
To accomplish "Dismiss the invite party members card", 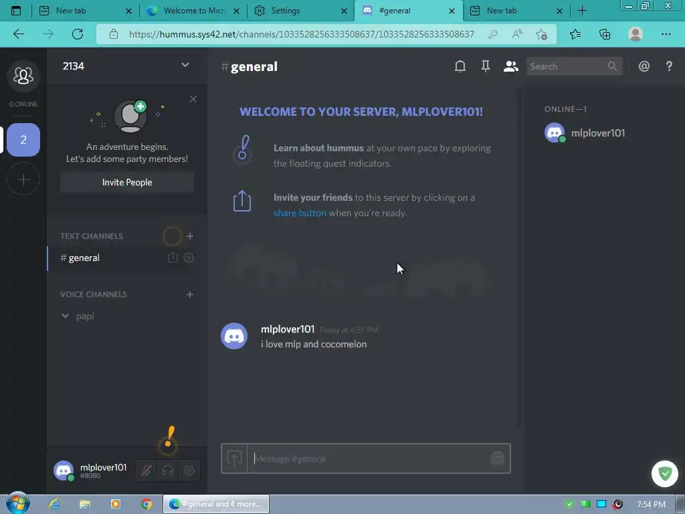I will [x=193, y=99].
